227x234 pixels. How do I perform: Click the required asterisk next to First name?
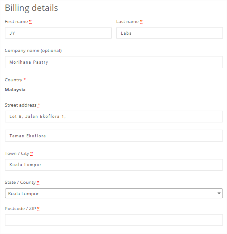point(30,22)
